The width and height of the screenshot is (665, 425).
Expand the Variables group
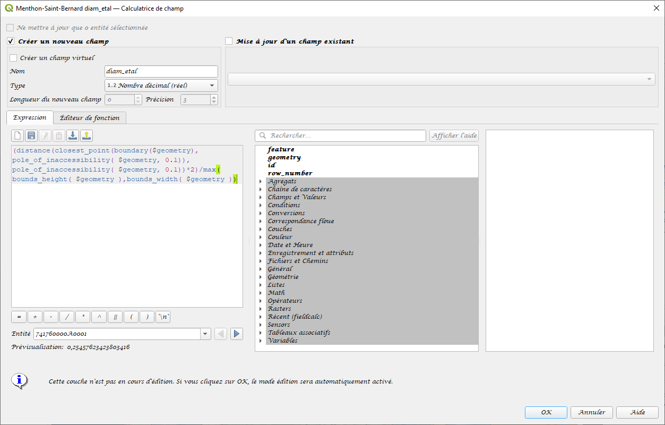261,341
